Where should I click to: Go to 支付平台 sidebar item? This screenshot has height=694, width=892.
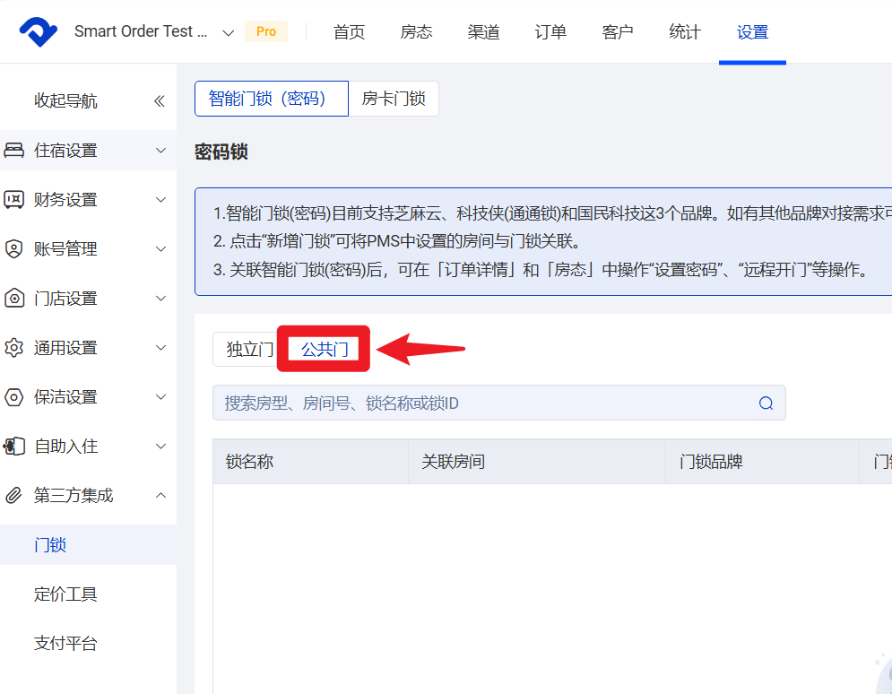(x=65, y=644)
